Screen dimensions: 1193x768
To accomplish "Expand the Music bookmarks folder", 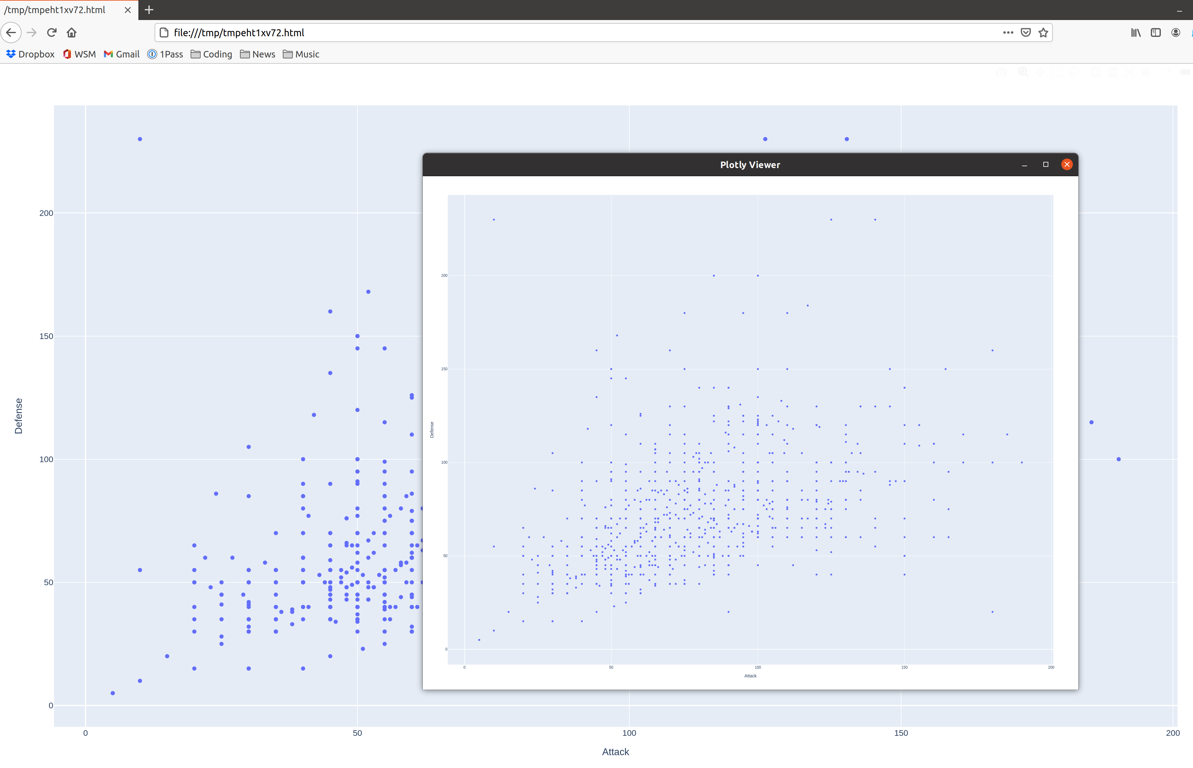I will click(301, 54).
